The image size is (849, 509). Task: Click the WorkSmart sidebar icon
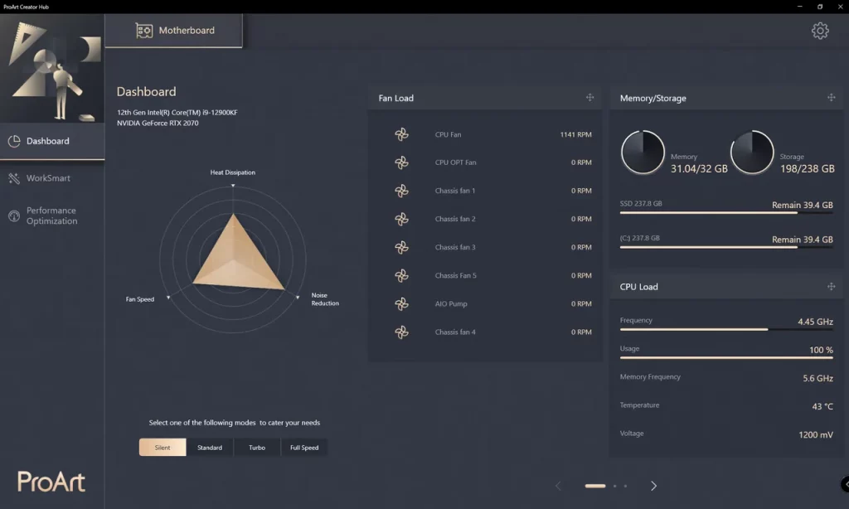(x=14, y=178)
